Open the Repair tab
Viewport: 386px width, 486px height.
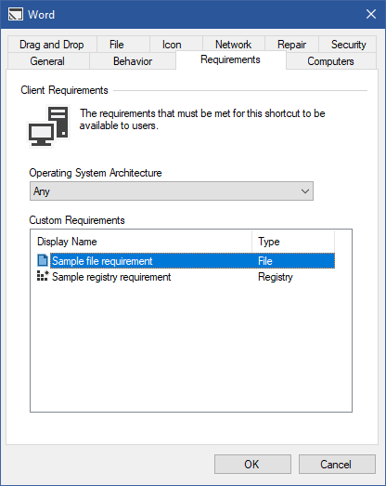pyautogui.click(x=291, y=45)
